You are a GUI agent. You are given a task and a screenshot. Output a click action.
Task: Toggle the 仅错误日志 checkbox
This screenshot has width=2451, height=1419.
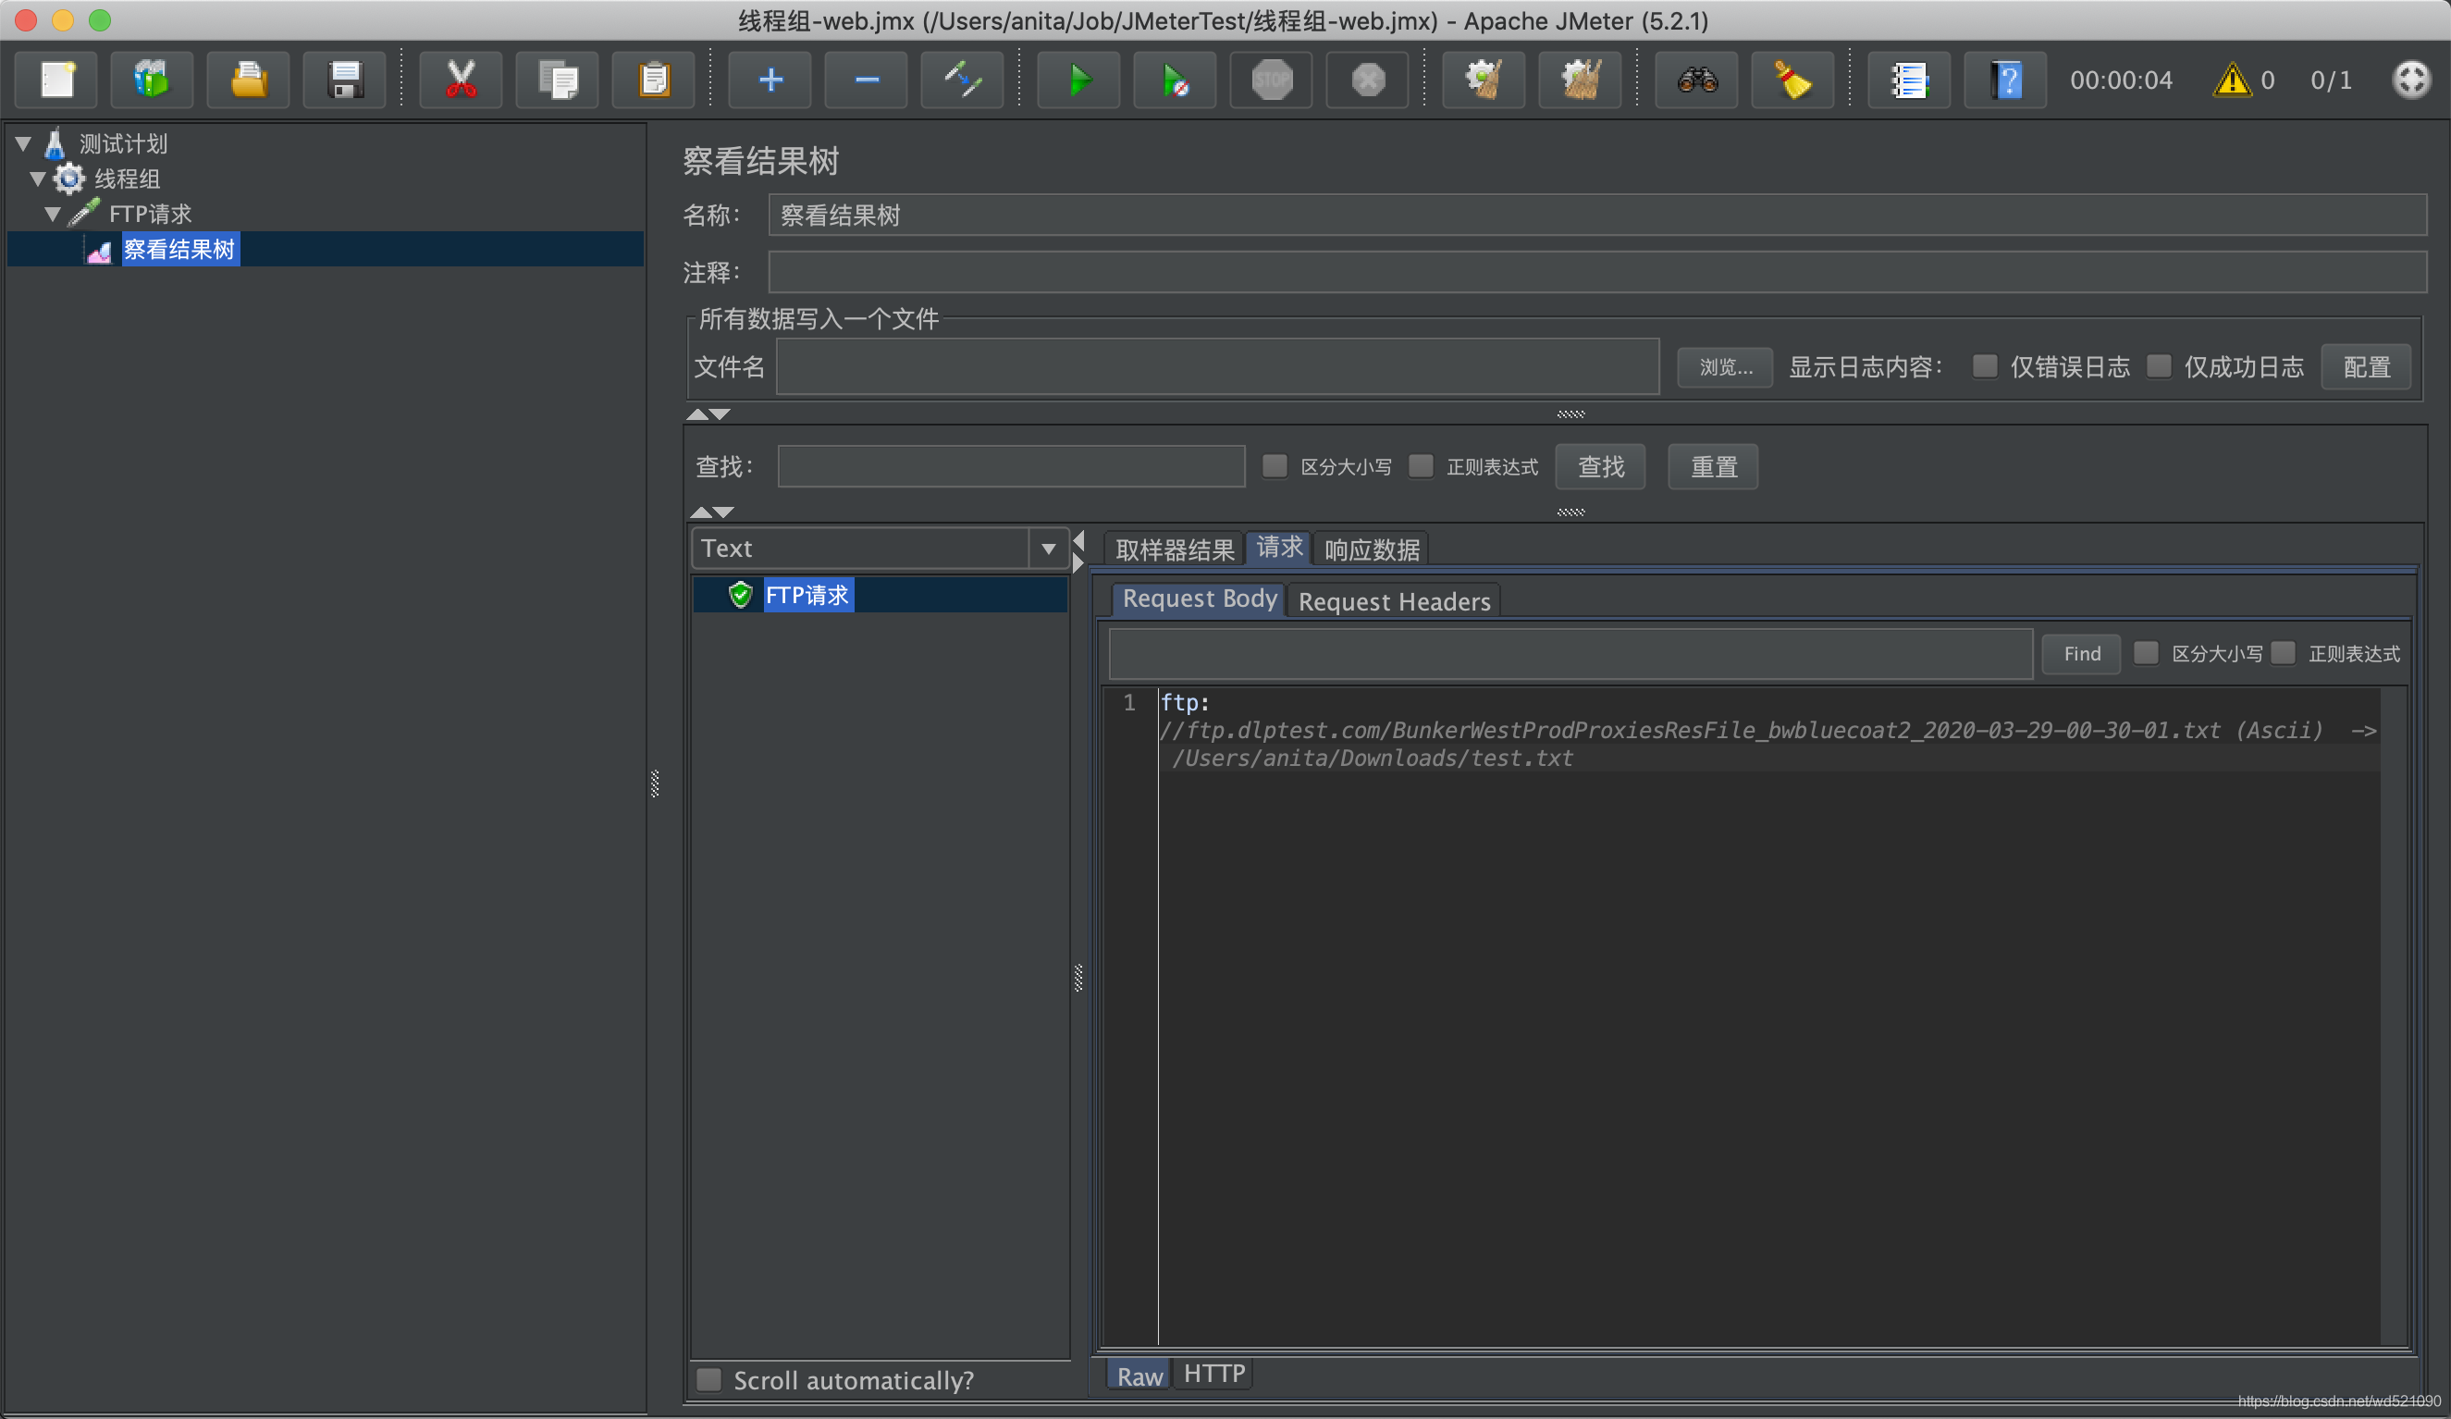[x=1983, y=366]
